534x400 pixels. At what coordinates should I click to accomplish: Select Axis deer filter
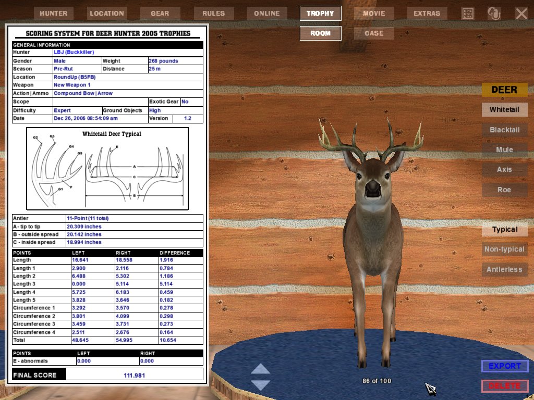click(x=504, y=169)
